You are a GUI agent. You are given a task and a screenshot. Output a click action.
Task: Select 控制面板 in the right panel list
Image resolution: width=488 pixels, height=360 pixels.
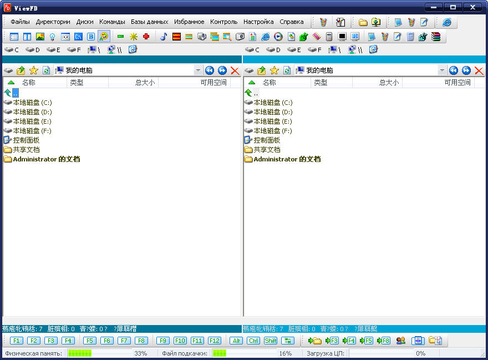(266, 140)
